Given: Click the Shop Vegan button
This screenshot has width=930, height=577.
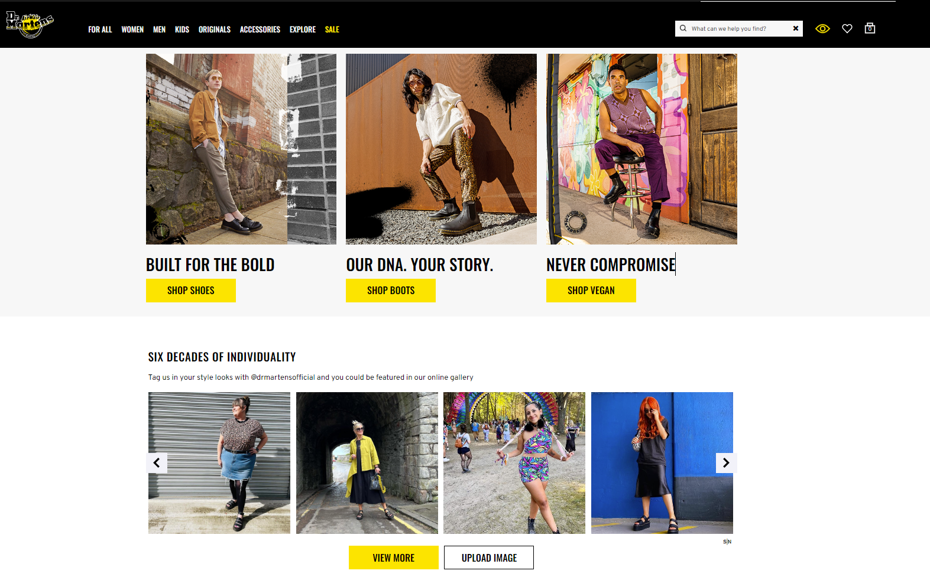Looking at the screenshot, I should [591, 291].
